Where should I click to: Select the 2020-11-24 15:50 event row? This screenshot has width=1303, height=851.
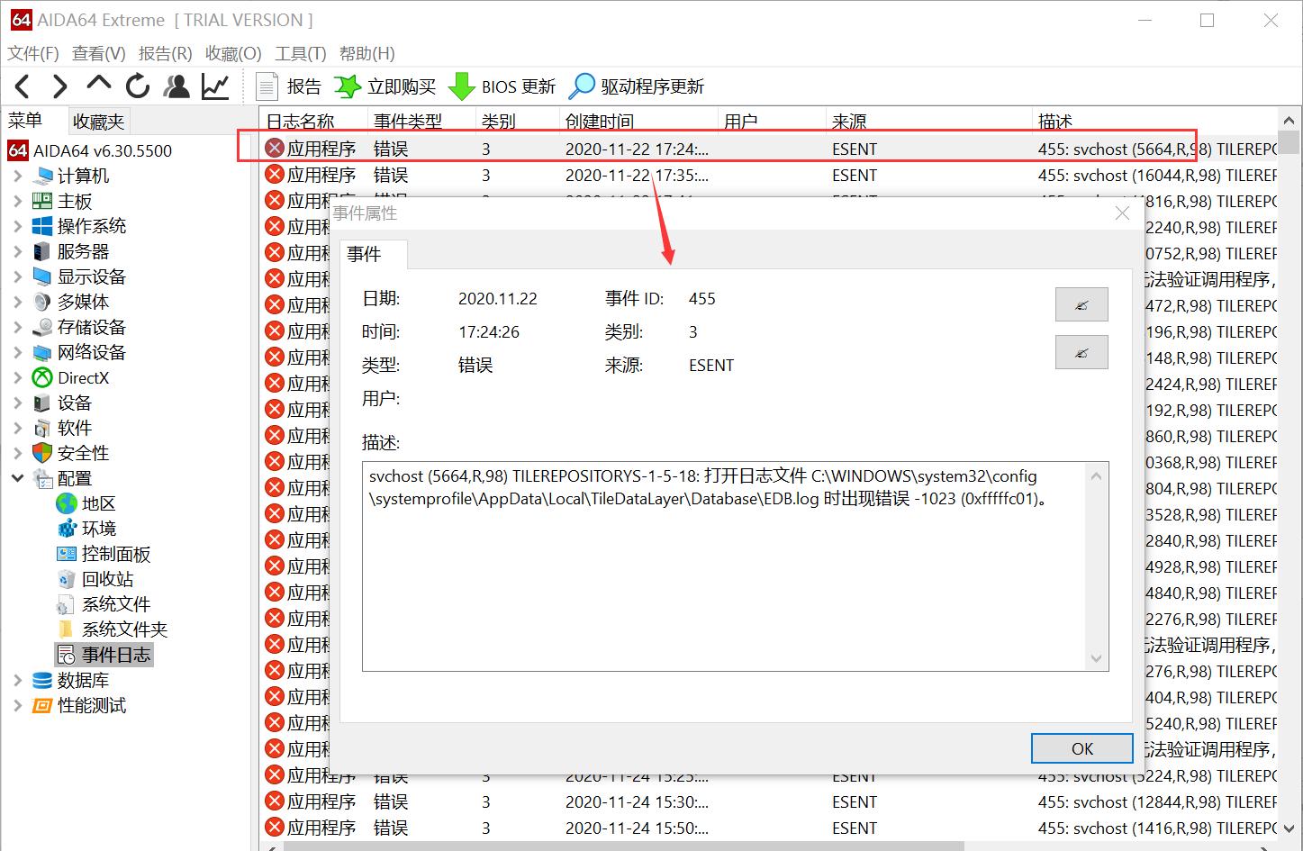pyautogui.click(x=768, y=828)
